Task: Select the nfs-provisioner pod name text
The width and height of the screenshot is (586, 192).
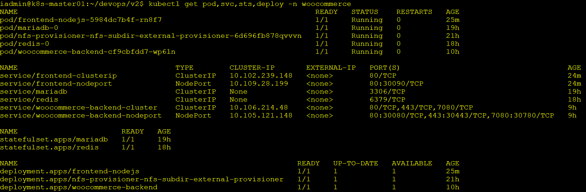Action: pyautogui.click(x=151, y=36)
